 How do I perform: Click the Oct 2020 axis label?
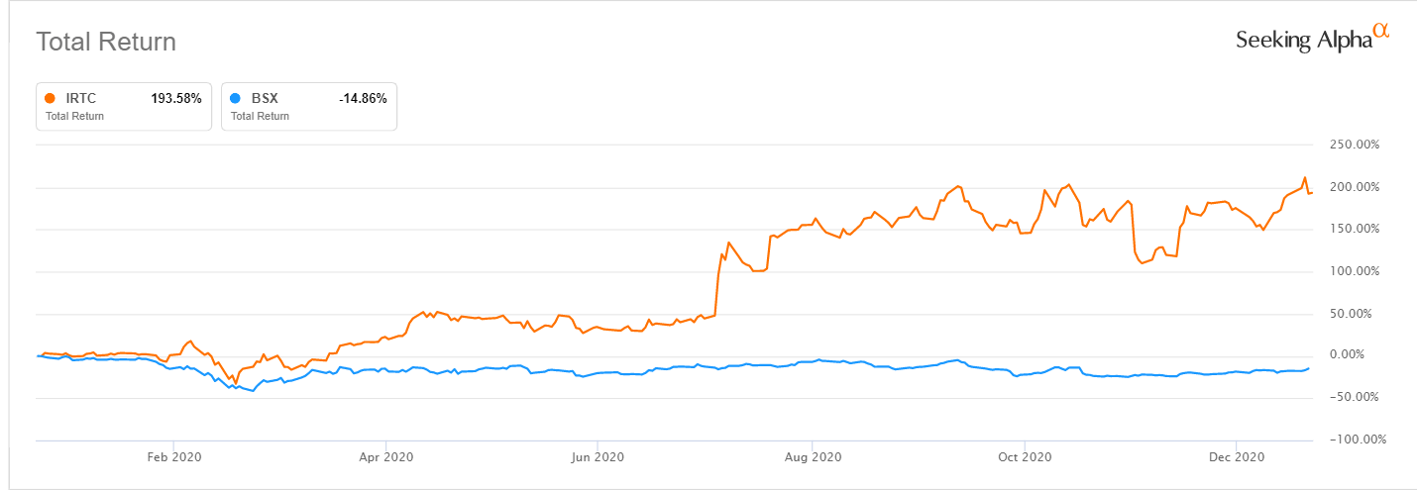[1024, 457]
